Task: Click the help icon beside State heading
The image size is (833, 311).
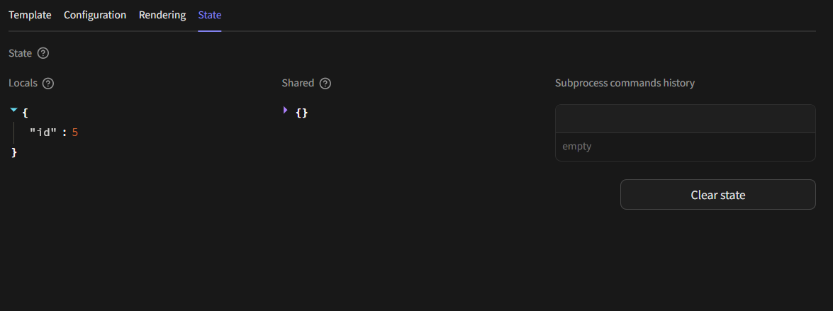Action: [x=43, y=53]
